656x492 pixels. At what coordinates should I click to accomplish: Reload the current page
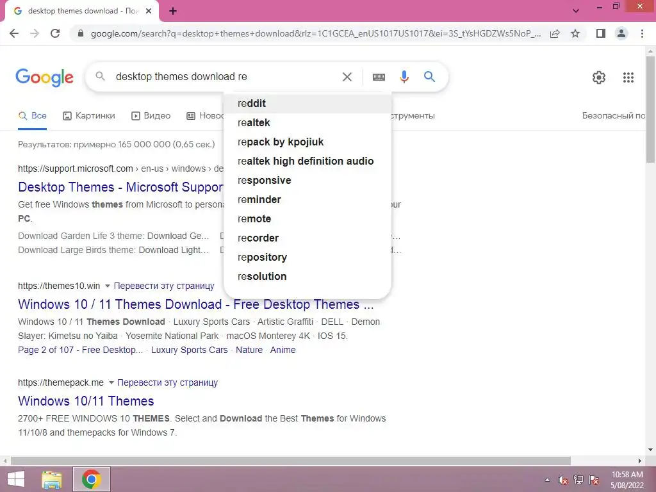point(55,33)
